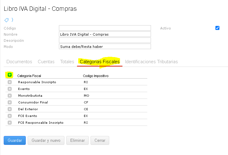Click the Cerrar button
This screenshot has width=228, height=155.
click(x=100, y=141)
